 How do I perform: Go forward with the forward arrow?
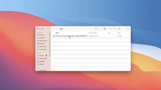point(57,29)
